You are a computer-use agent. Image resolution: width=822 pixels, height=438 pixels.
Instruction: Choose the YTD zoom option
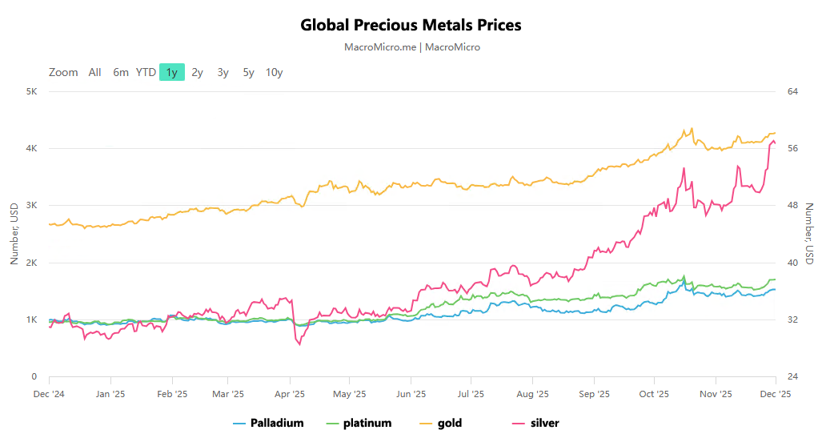tap(146, 72)
